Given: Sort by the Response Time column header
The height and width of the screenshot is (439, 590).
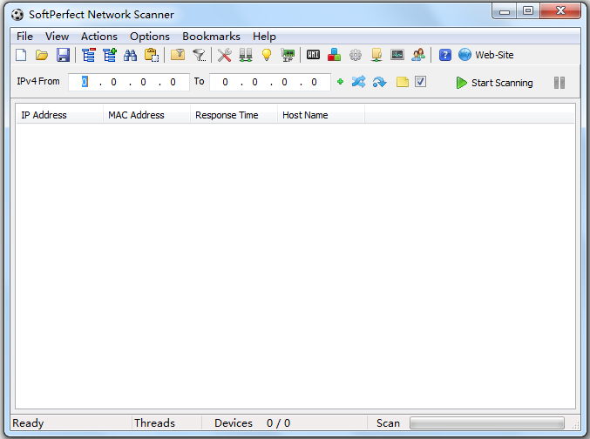Looking at the screenshot, I should coord(227,115).
